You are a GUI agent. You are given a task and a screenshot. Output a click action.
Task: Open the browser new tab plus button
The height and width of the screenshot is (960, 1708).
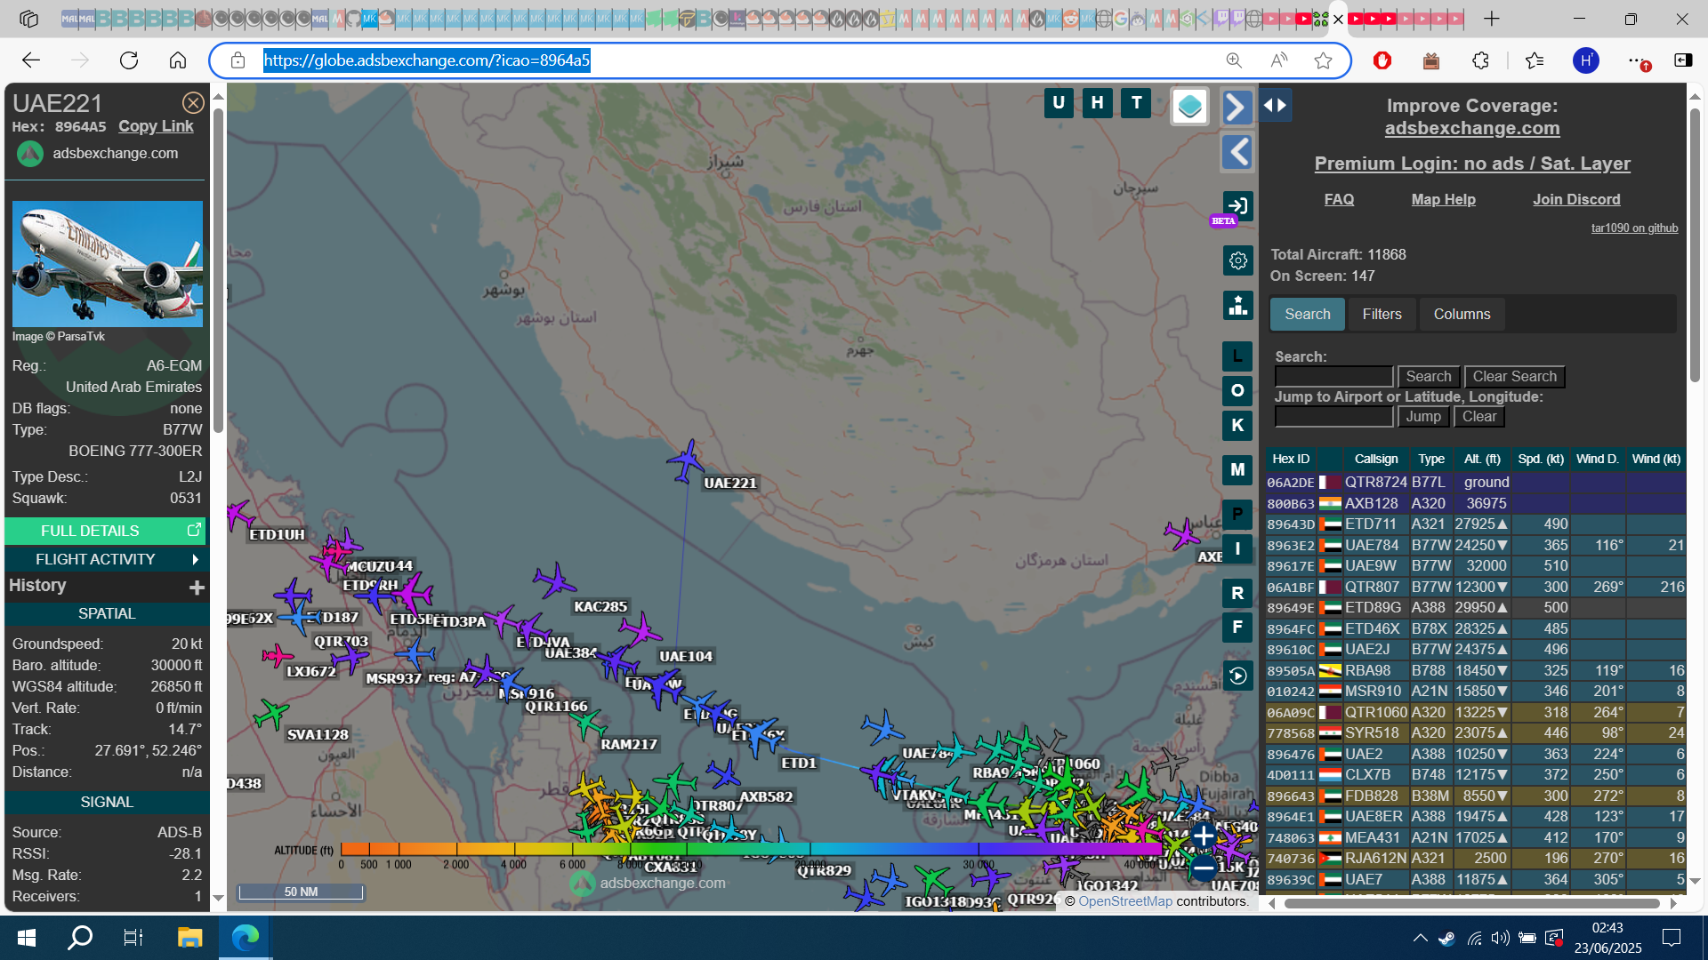[x=1492, y=19]
